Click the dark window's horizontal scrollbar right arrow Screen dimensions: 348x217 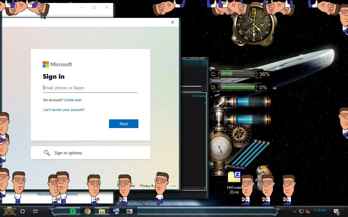point(204,188)
